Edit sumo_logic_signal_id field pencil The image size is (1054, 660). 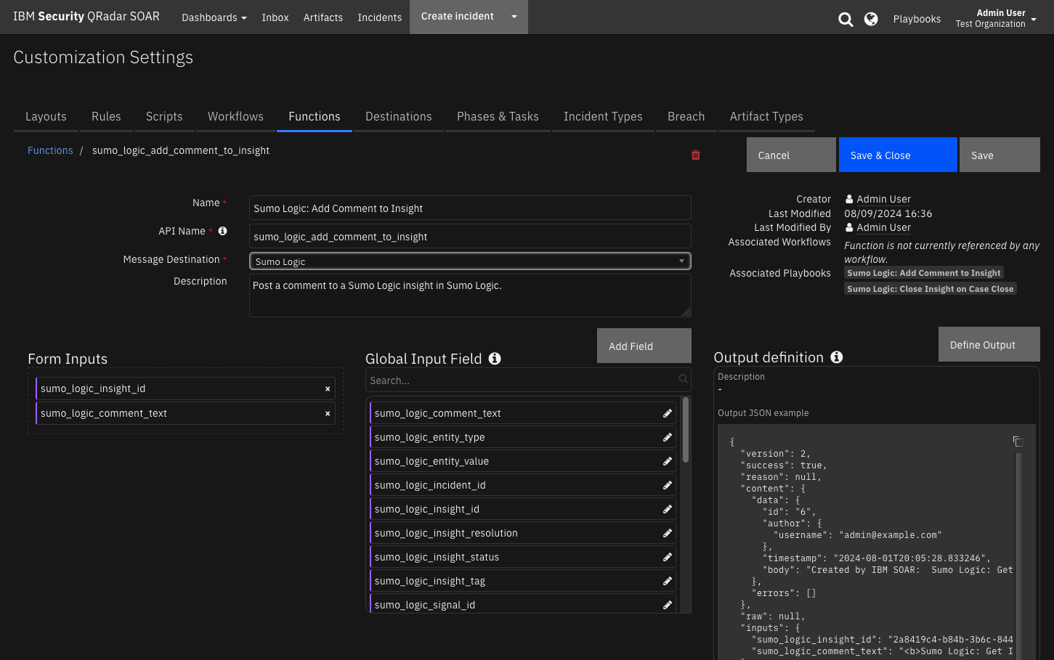point(668,605)
